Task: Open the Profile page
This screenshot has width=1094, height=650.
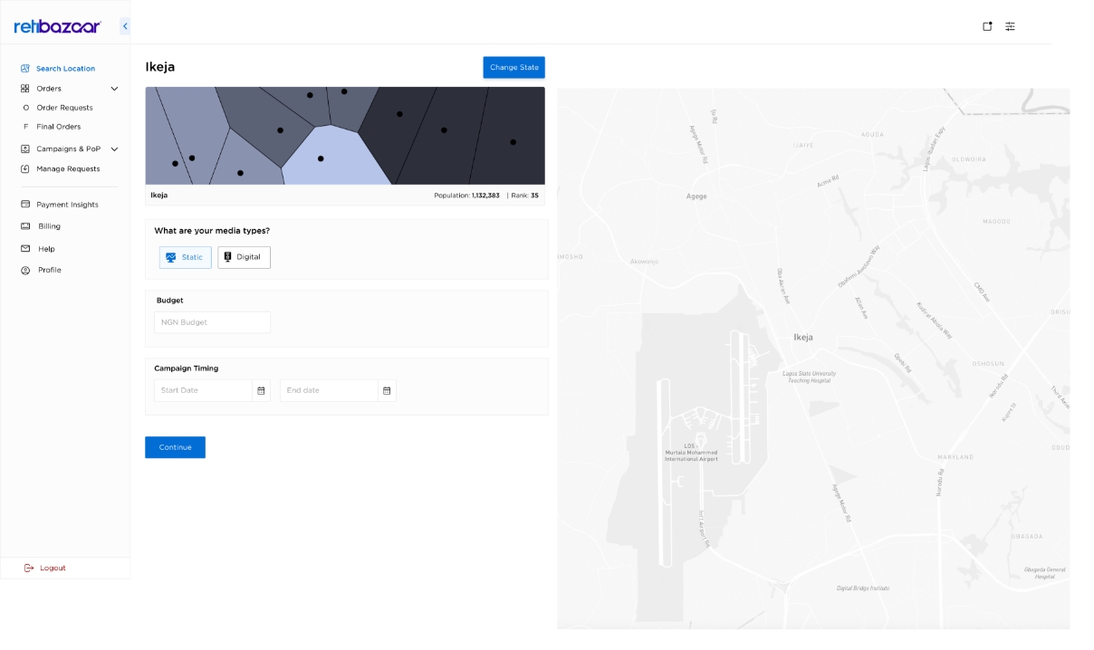Action: pos(50,270)
